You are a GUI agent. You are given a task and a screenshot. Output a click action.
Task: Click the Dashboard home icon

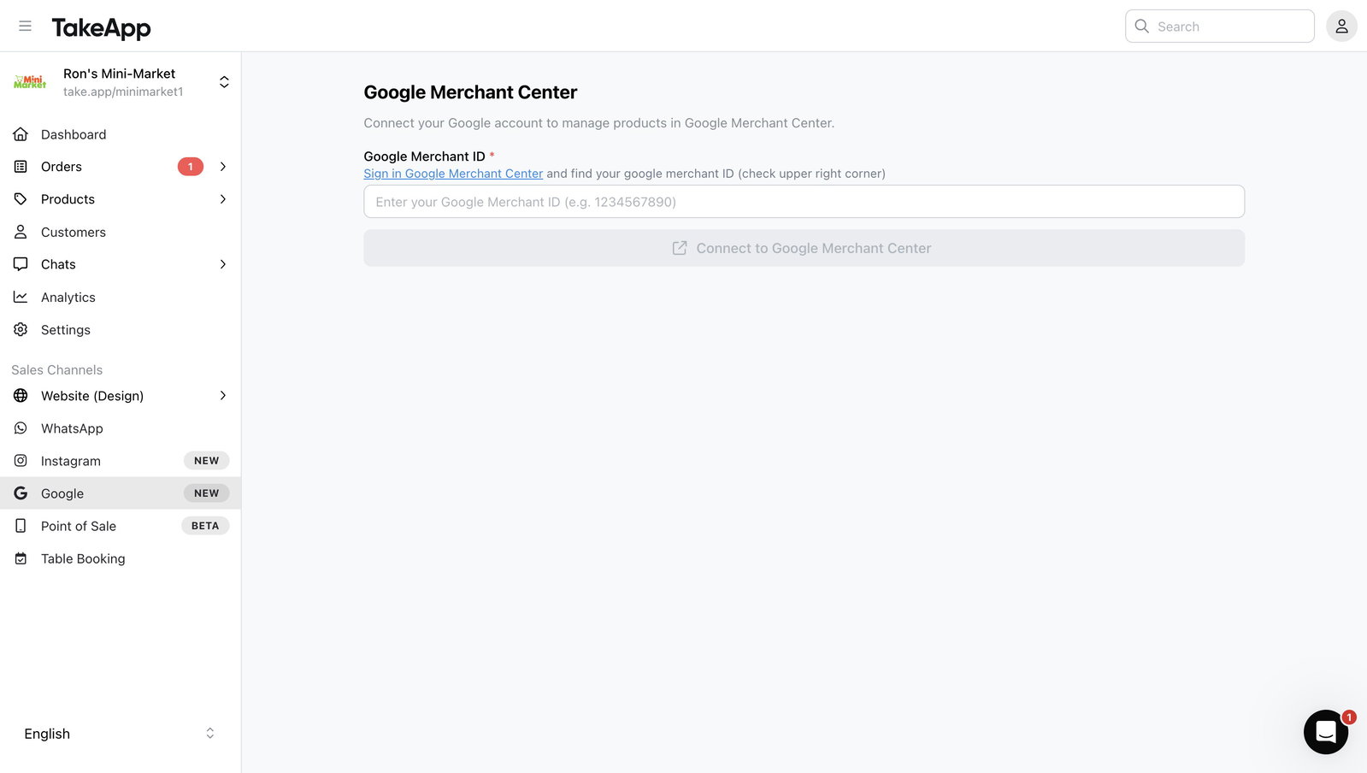pyautogui.click(x=21, y=134)
